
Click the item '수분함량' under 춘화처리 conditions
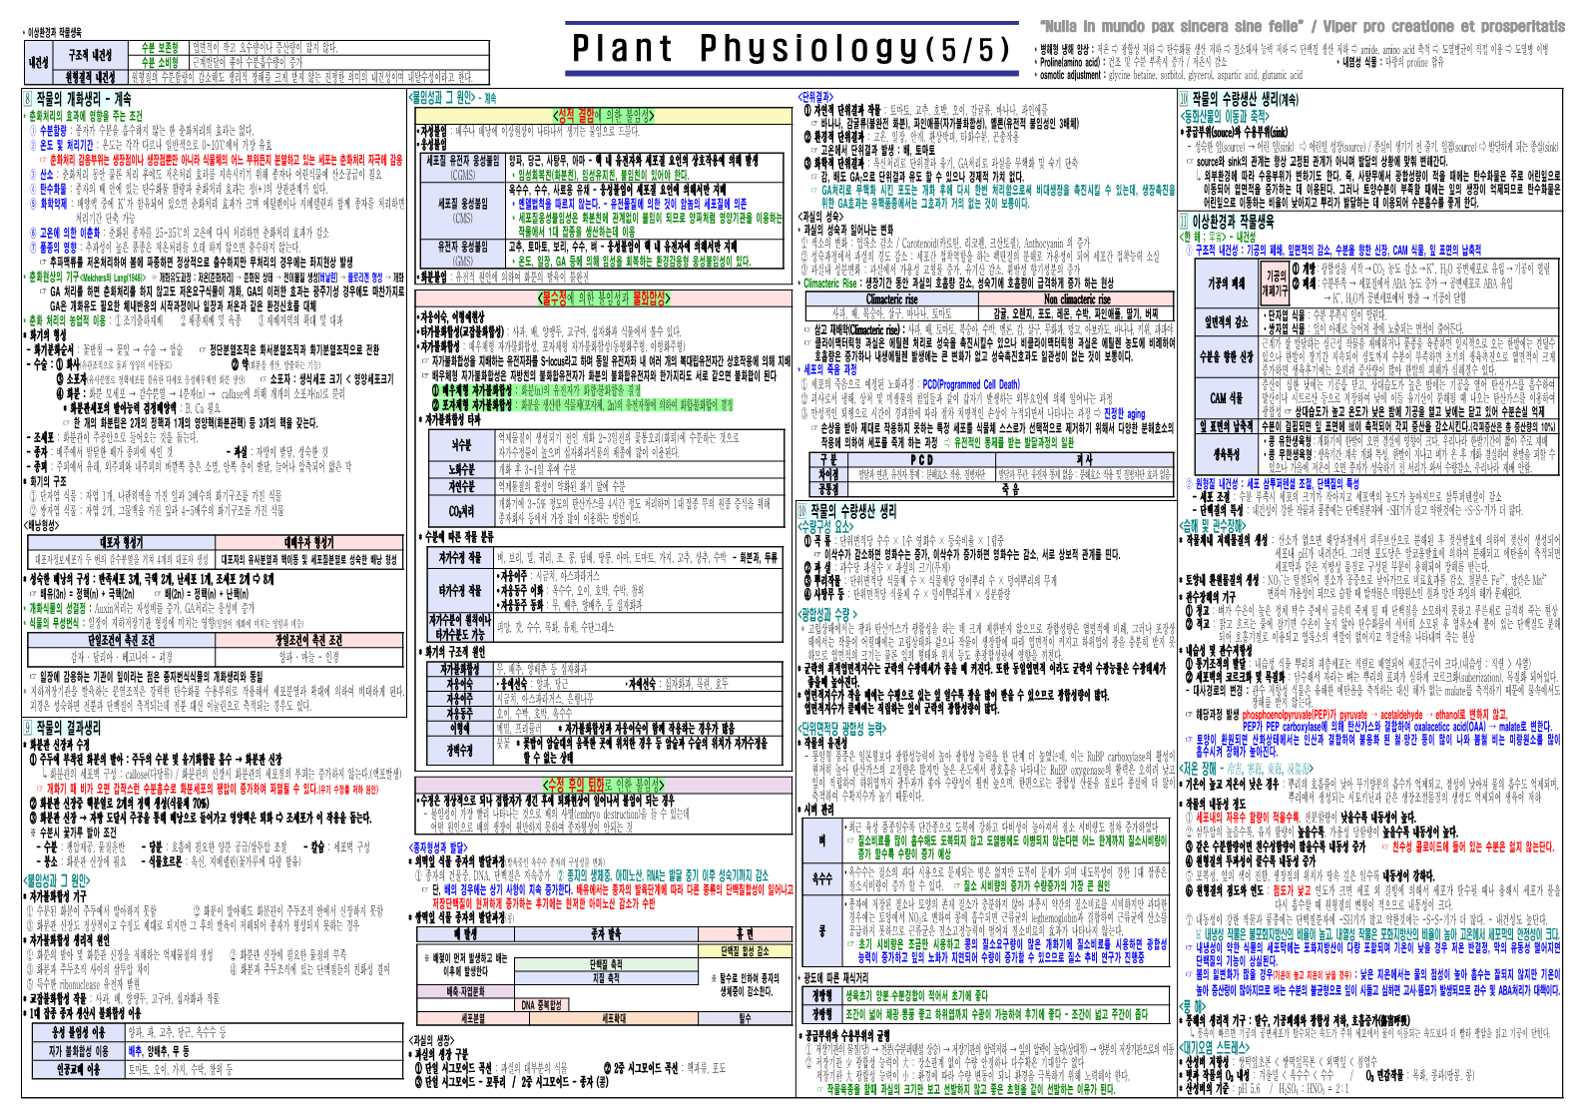pyautogui.click(x=54, y=130)
